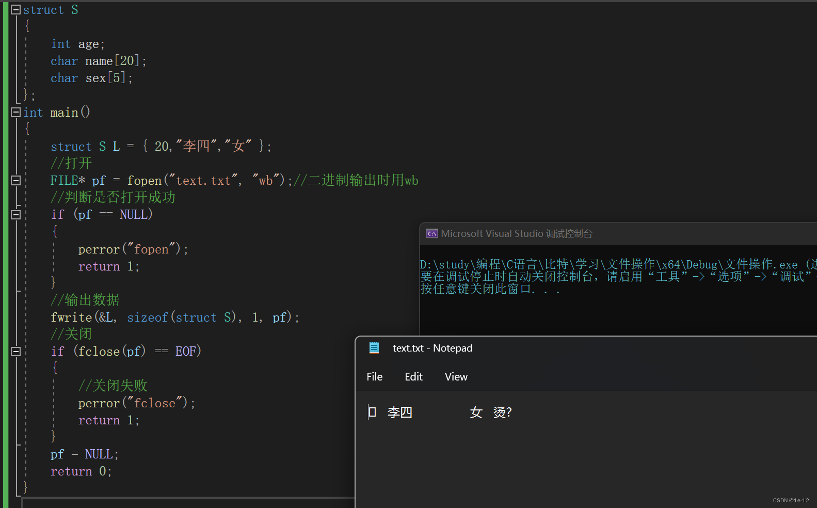The width and height of the screenshot is (817, 508).
Task: Collapse the if (pf == NULL) block
Action: 16,214
